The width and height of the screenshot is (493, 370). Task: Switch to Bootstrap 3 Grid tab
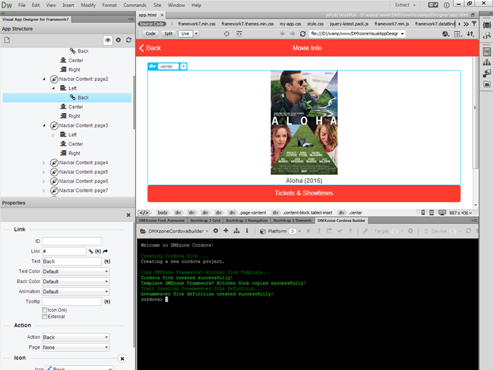[205, 221]
